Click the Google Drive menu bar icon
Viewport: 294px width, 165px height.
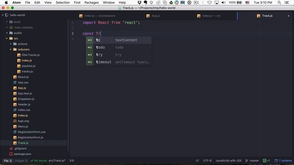click(171, 2)
